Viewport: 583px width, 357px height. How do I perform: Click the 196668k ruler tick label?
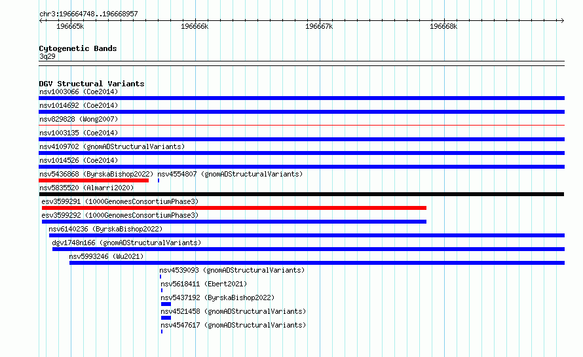coord(443,26)
